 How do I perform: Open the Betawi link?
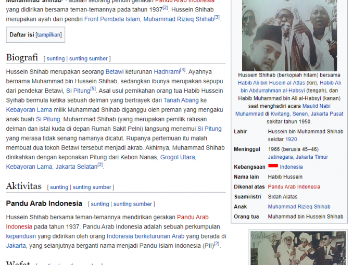115,72
